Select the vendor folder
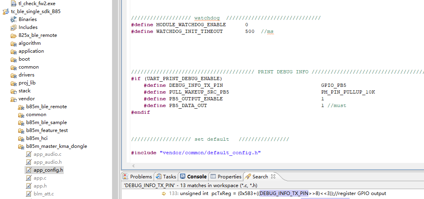 pyautogui.click(x=27, y=99)
